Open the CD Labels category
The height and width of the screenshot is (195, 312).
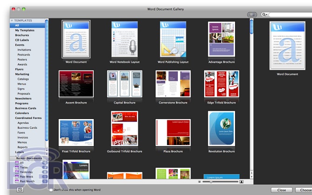tap(22, 40)
